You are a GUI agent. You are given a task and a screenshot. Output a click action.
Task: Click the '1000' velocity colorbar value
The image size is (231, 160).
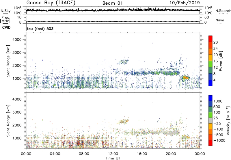(x=218, y=101)
